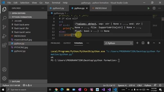Open the Terminal menu
The width and height of the screenshot is (164, 92).
pos(56,3)
